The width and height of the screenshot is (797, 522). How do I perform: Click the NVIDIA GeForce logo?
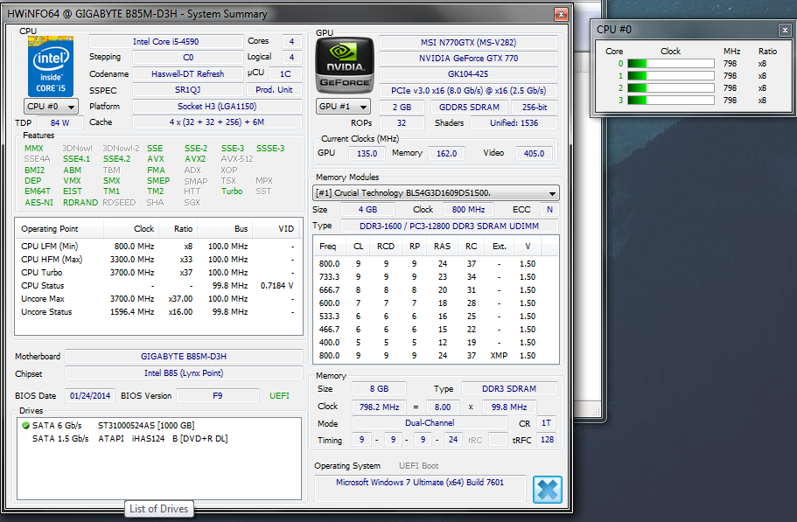(x=345, y=66)
